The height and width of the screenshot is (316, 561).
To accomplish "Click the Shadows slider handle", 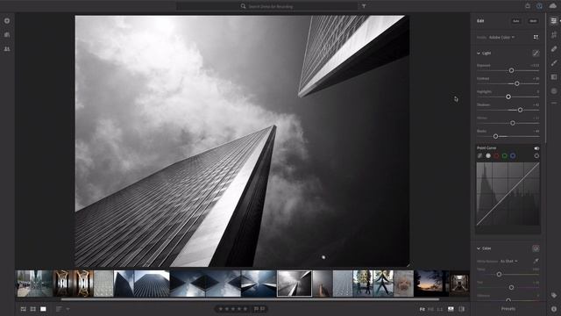I will pos(520,110).
